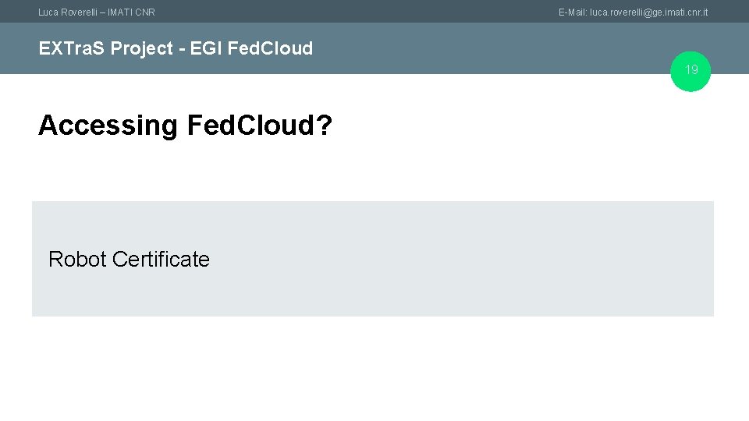This screenshot has width=749, height=421.
Task: Click the blank white area below the gray box
Action: pos(374,366)
